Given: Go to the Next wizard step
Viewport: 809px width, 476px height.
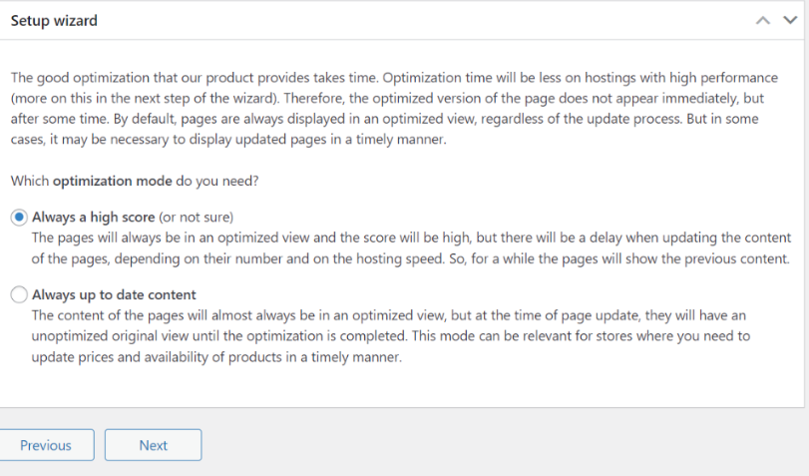Looking at the screenshot, I should (154, 445).
